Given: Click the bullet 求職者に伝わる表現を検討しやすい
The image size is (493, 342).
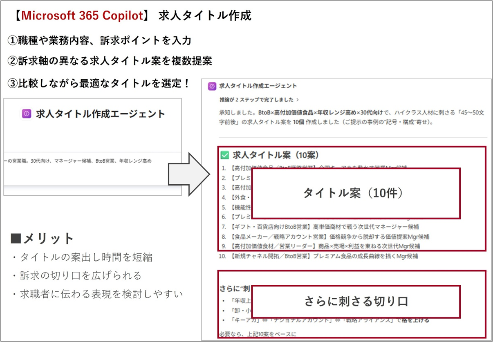Looking at the screenshot, I should (x=97, y=294).
